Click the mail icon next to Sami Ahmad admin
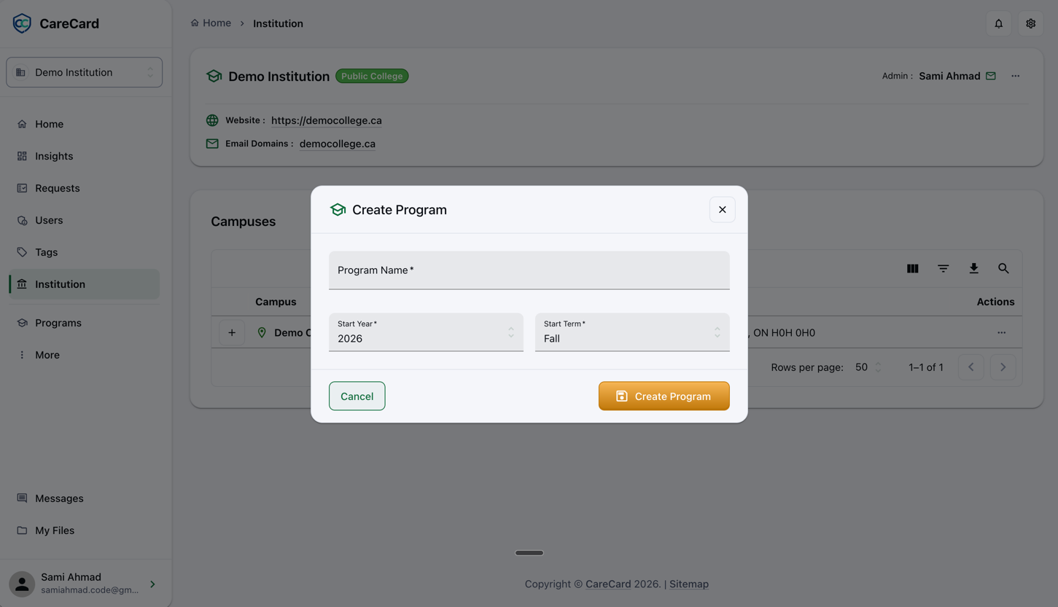The image size is (1058, 607). pos(990,76)
